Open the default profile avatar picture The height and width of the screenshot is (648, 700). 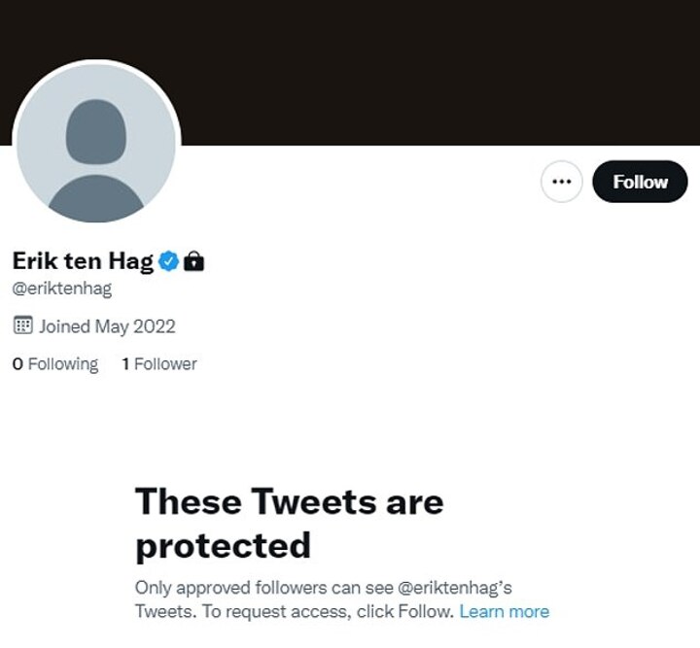(95, 144)
